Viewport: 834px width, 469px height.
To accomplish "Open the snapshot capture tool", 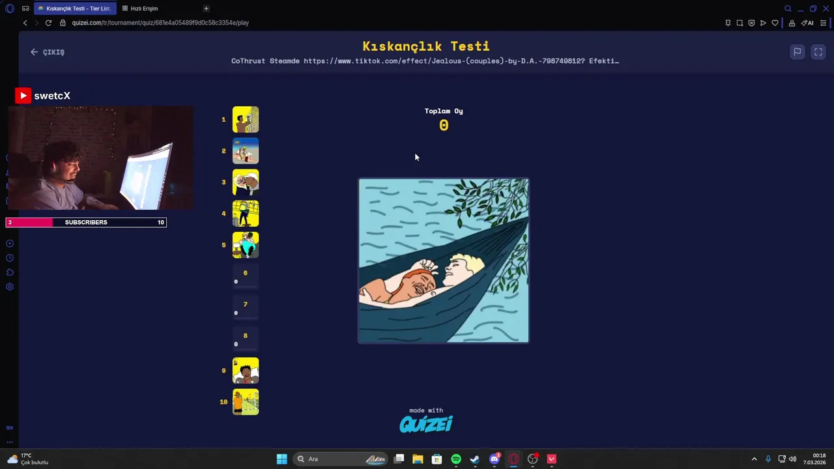I will (x=740, y=23).
